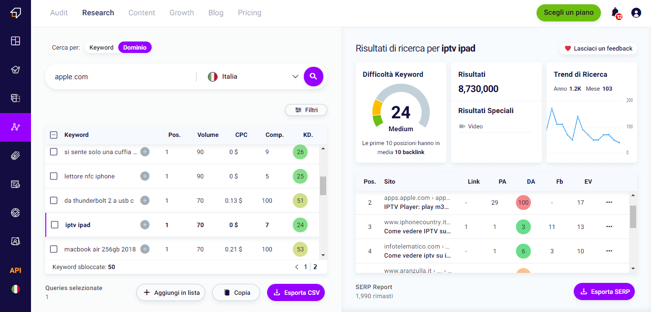Viewport: 651px width, 312px height.
Task: Open three-dot menu for iphonecountry.it result
Action: 609,227
